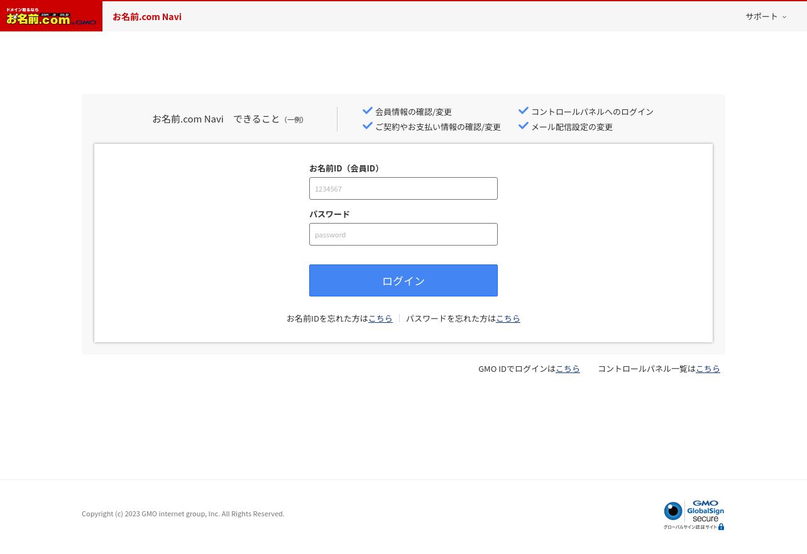Image resolution: width=807 pixels, height=554 pixels.
Task: Click the メール配信設定の変更 text
Action: 572,127
